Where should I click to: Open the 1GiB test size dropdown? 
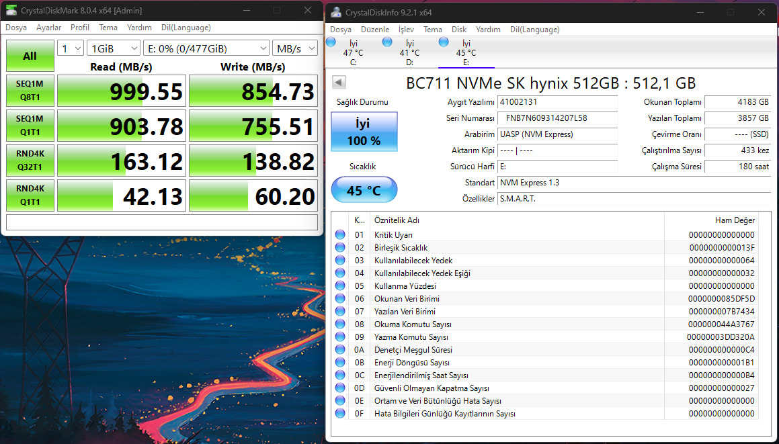click(114, 48)
